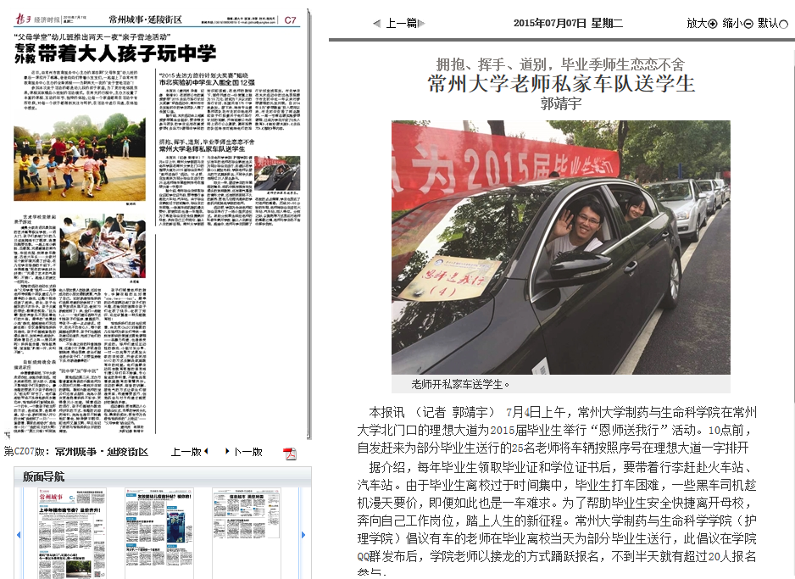Click the 版面导航 panel header
Viewport: 795px width, 579px height.
44,476
